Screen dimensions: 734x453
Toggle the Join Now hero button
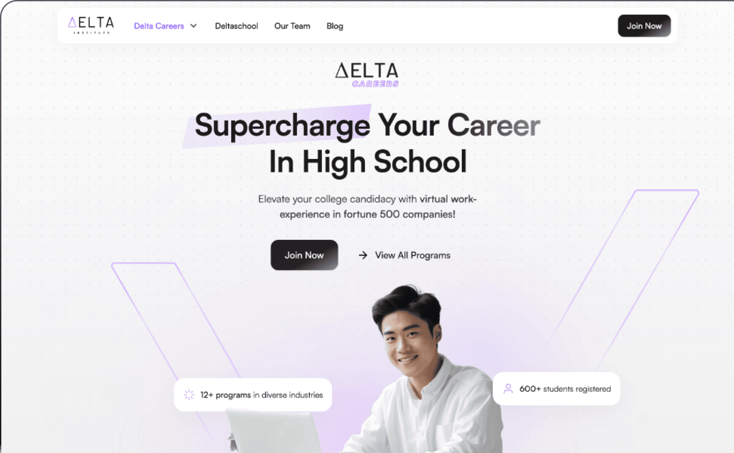tap(304, 255)
